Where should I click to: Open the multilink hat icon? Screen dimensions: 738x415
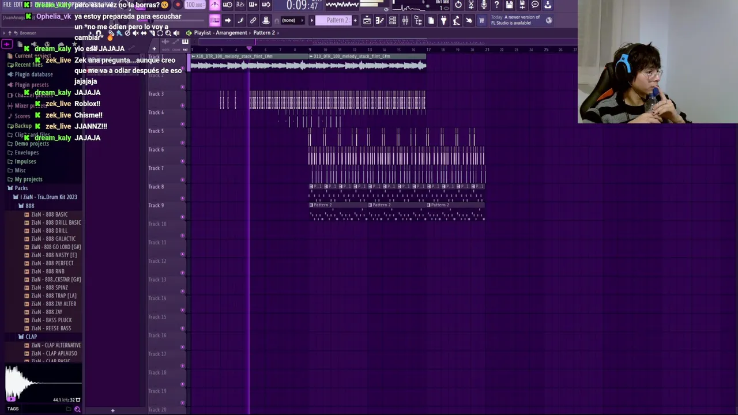pos(266,21)
